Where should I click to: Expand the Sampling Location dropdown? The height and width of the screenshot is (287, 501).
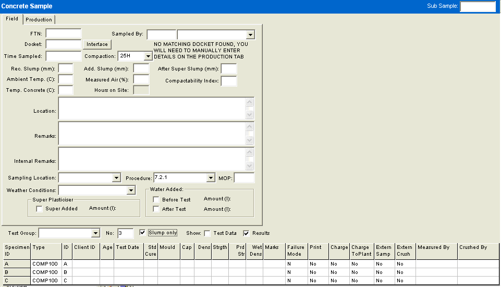pos(117,178)
